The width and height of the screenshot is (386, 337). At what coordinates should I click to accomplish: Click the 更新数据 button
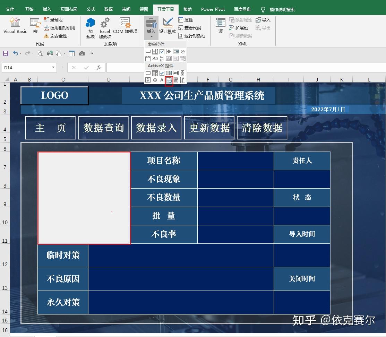pyautogui.click(x=209, y=128)
